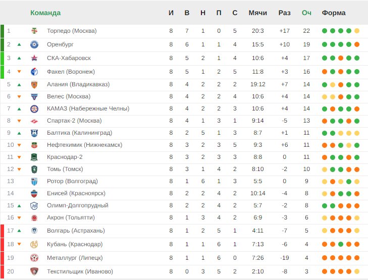This screenshot has width=368, height=280.
Task: Click the Раз goal difference column header
Action: (x=284, y=13)
